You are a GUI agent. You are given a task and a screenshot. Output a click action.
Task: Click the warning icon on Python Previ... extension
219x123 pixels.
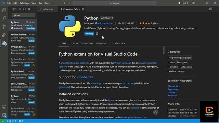coord(34,114)
